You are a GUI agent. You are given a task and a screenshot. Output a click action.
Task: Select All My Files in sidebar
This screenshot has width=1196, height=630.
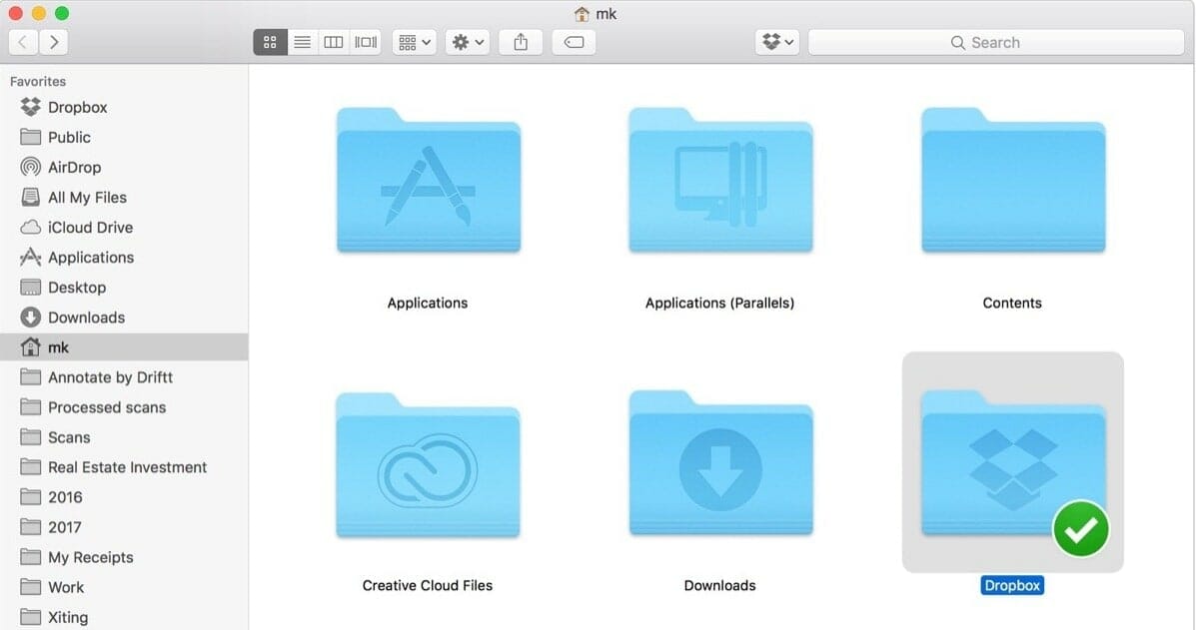point(124,198)
